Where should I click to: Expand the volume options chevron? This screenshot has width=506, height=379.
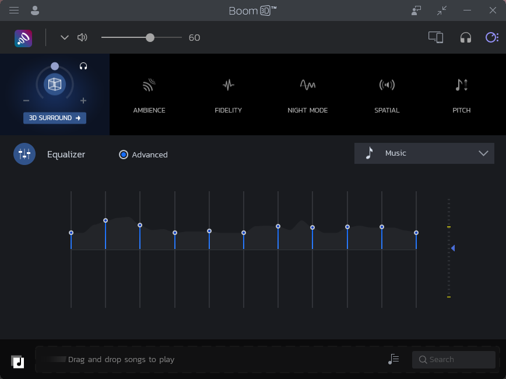point(65,37)
